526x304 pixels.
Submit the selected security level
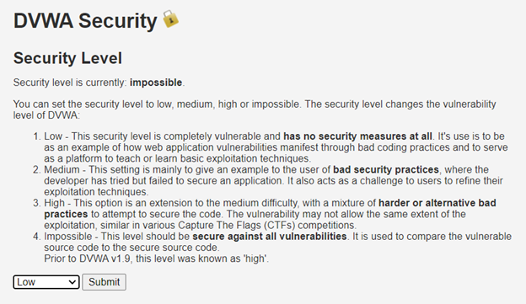[104, 282]
